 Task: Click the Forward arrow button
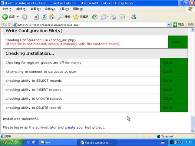[24, 17]
